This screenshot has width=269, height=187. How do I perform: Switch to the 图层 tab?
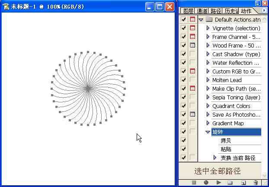point(188,11)
